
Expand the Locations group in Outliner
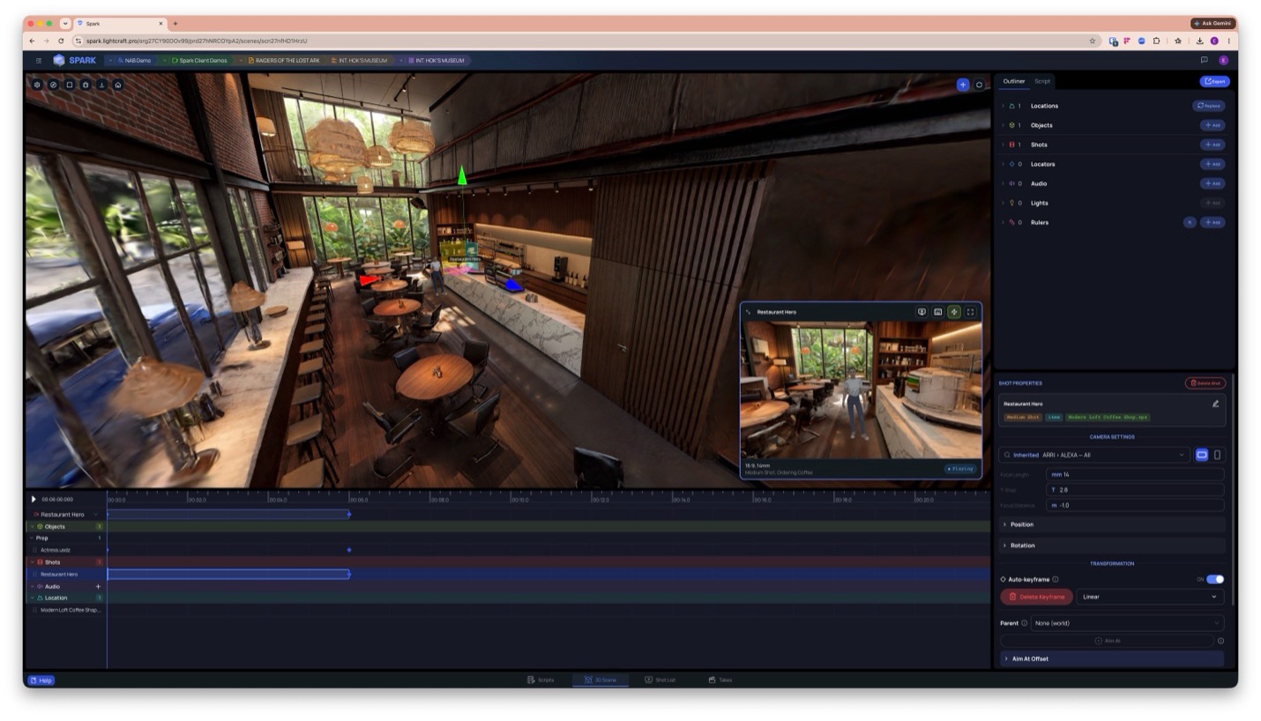pos(1003,106)
